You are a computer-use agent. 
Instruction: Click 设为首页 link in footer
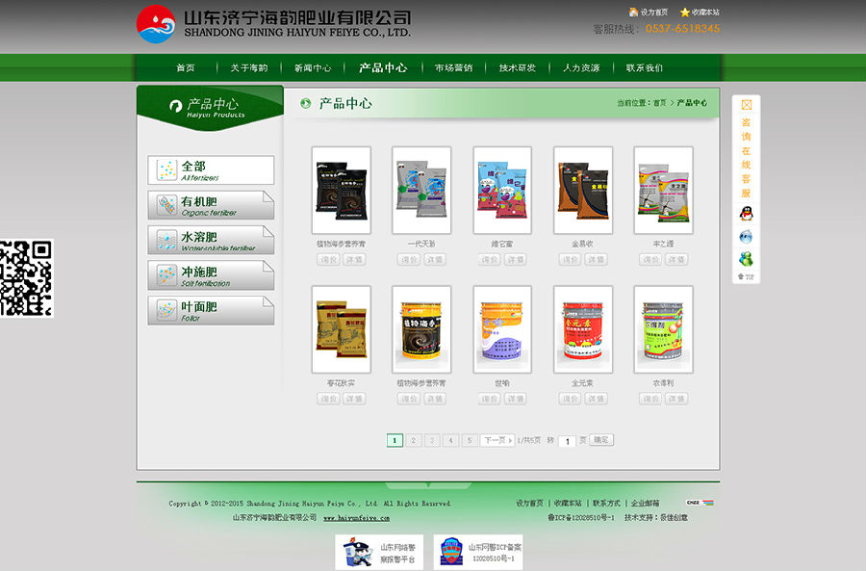tap(529, 504)
